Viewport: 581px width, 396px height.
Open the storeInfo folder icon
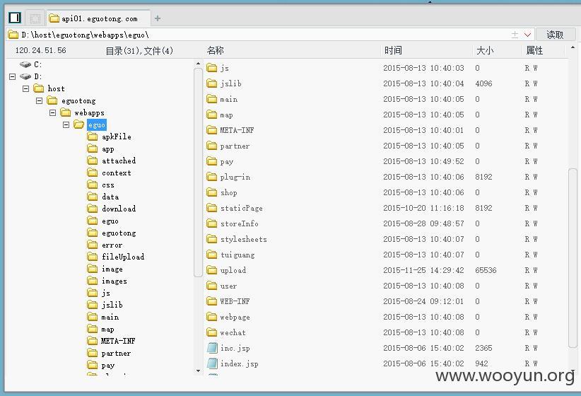tap(211, 223)
